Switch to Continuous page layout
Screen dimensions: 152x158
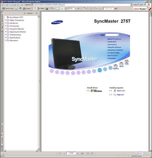tap(140, 153)
